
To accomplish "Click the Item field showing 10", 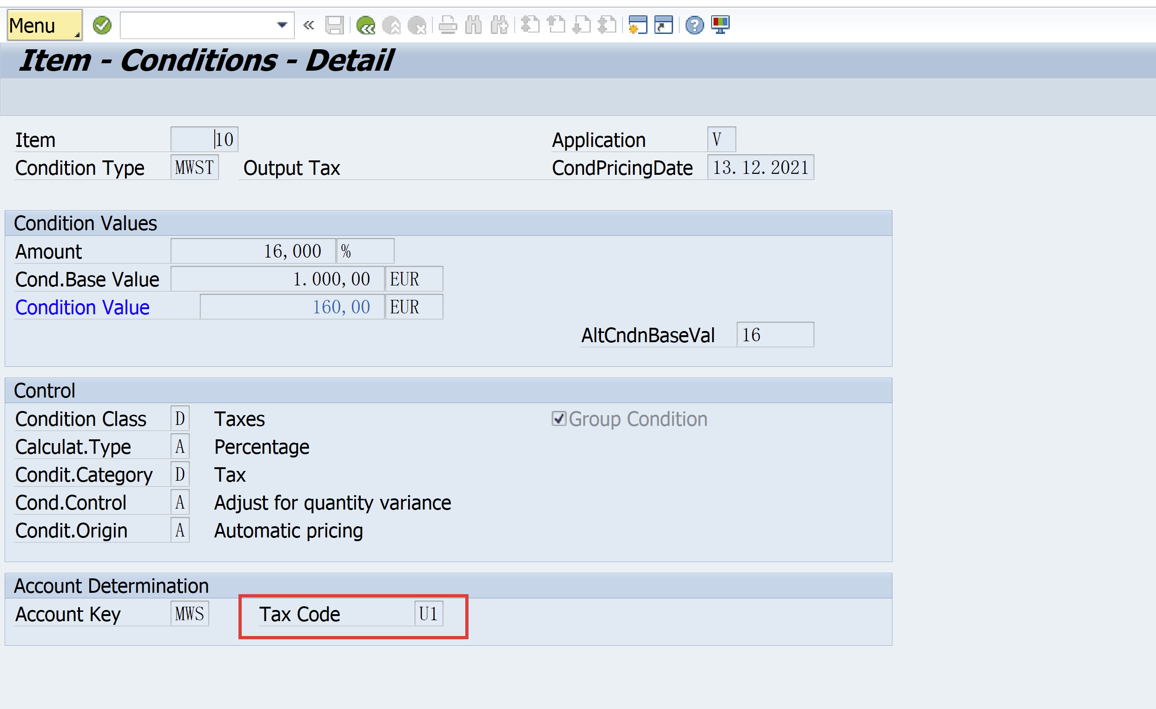I will click(x=204, y=139).
